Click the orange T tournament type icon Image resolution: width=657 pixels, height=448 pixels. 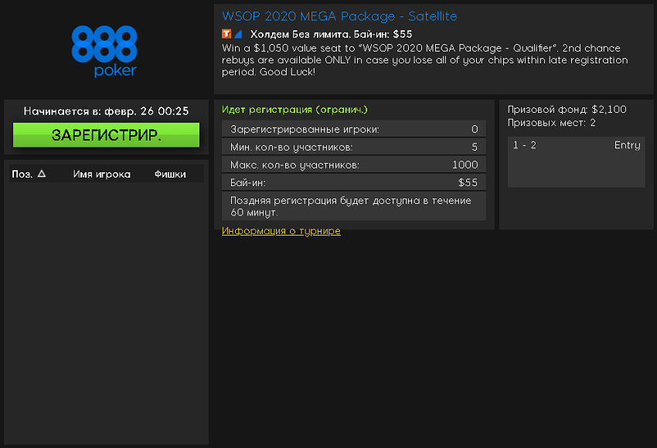pos(226,34)
